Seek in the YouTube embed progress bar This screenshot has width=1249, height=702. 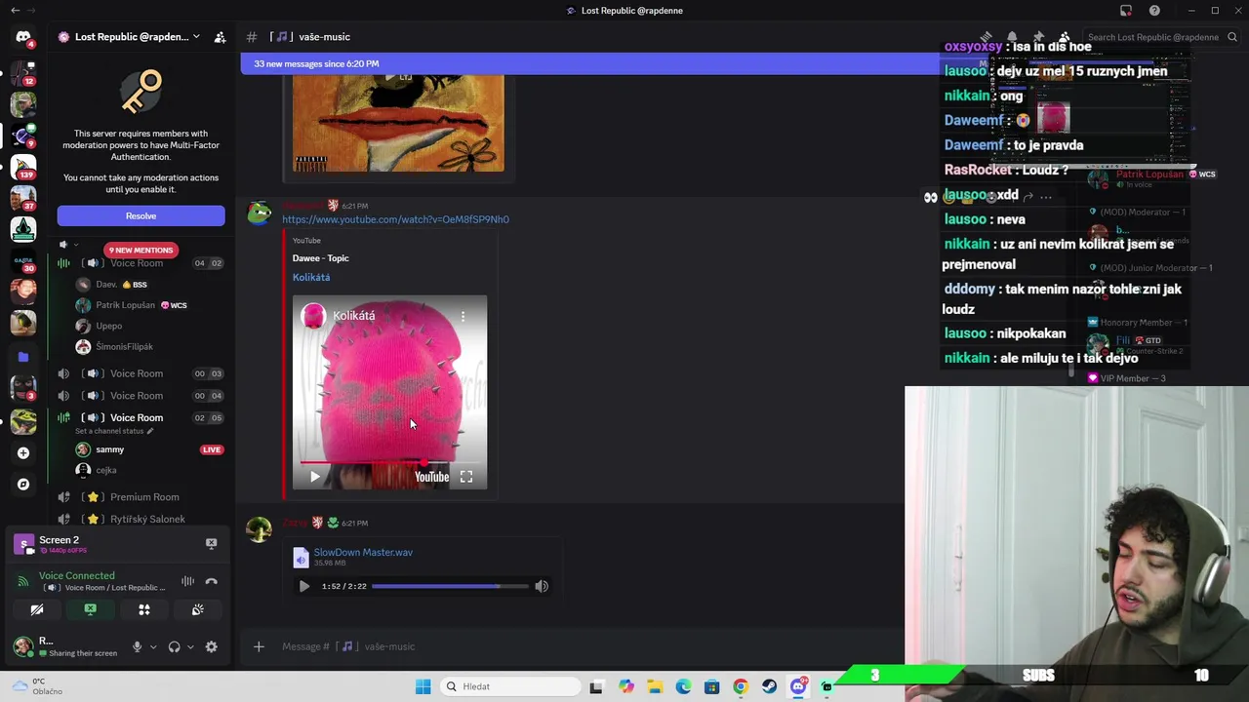pos(390,462)
